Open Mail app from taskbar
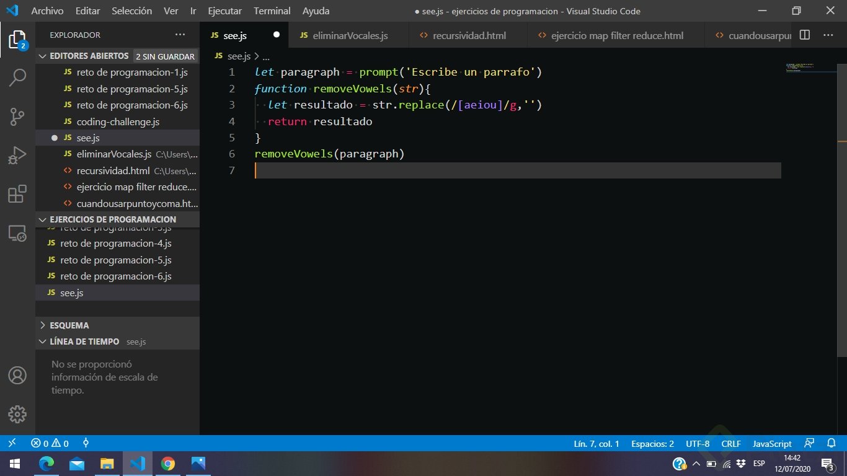The image size is (847, 476). [77, 464]
